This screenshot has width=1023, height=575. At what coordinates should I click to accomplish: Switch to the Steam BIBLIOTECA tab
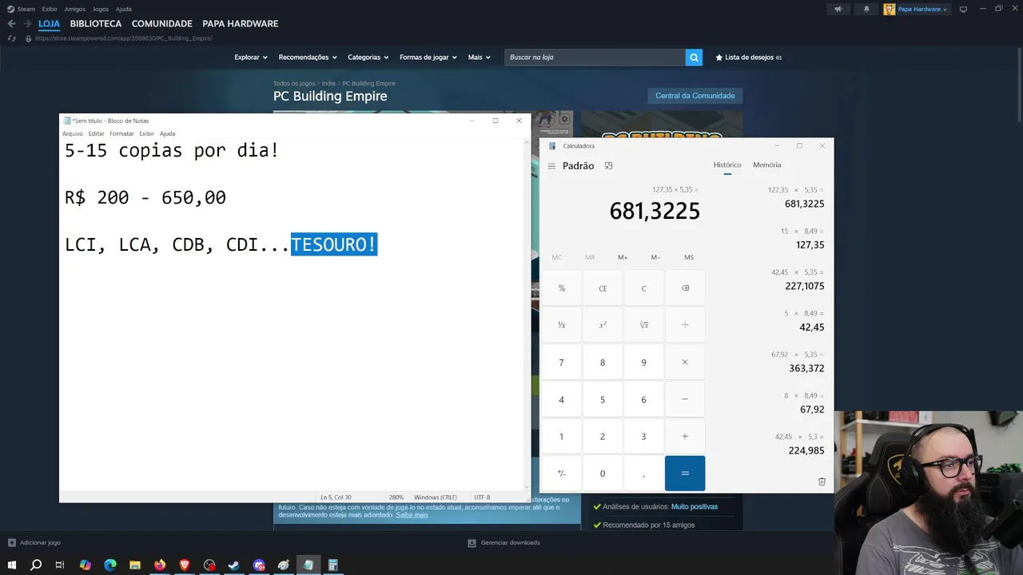[96, 24]
